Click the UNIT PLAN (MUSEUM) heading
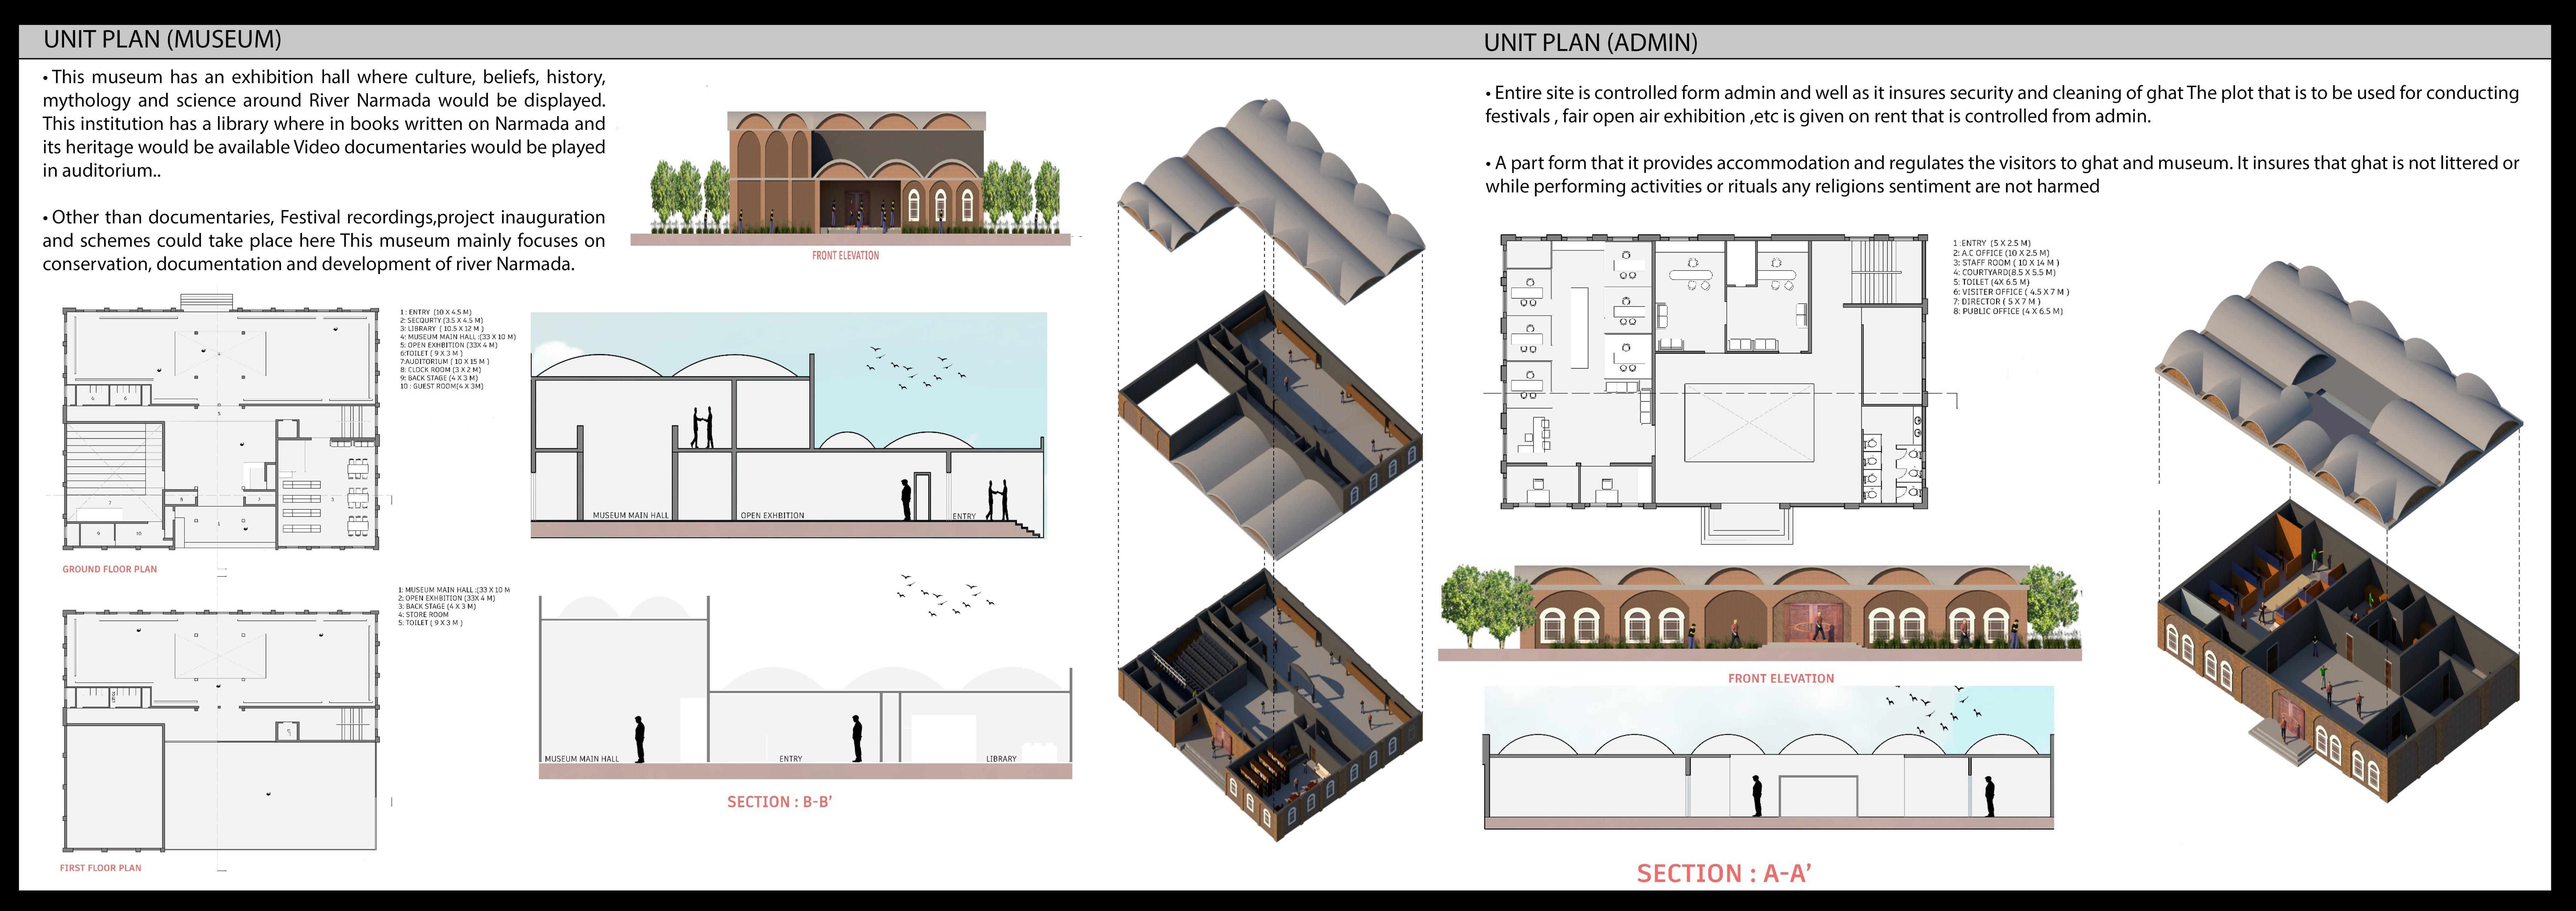This screenshot has width=2576, height=911. pos(162,40)
